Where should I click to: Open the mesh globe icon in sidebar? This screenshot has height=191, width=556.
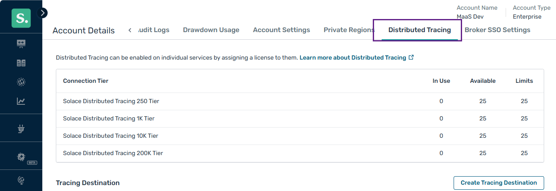(x=21, y=82)
